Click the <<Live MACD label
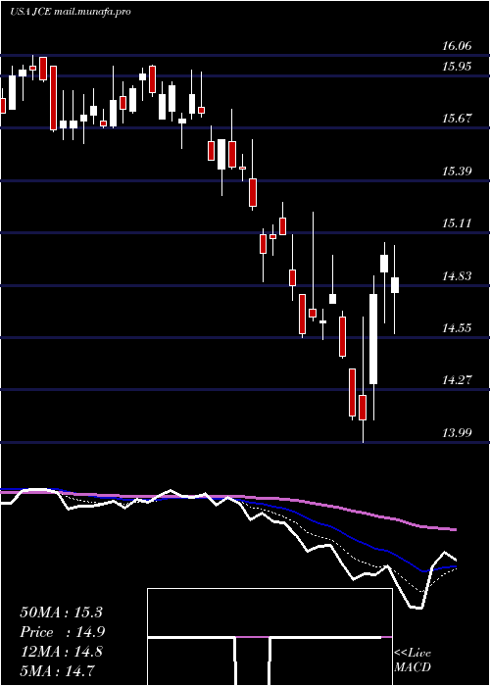490x686 pixels. point(413,661)
